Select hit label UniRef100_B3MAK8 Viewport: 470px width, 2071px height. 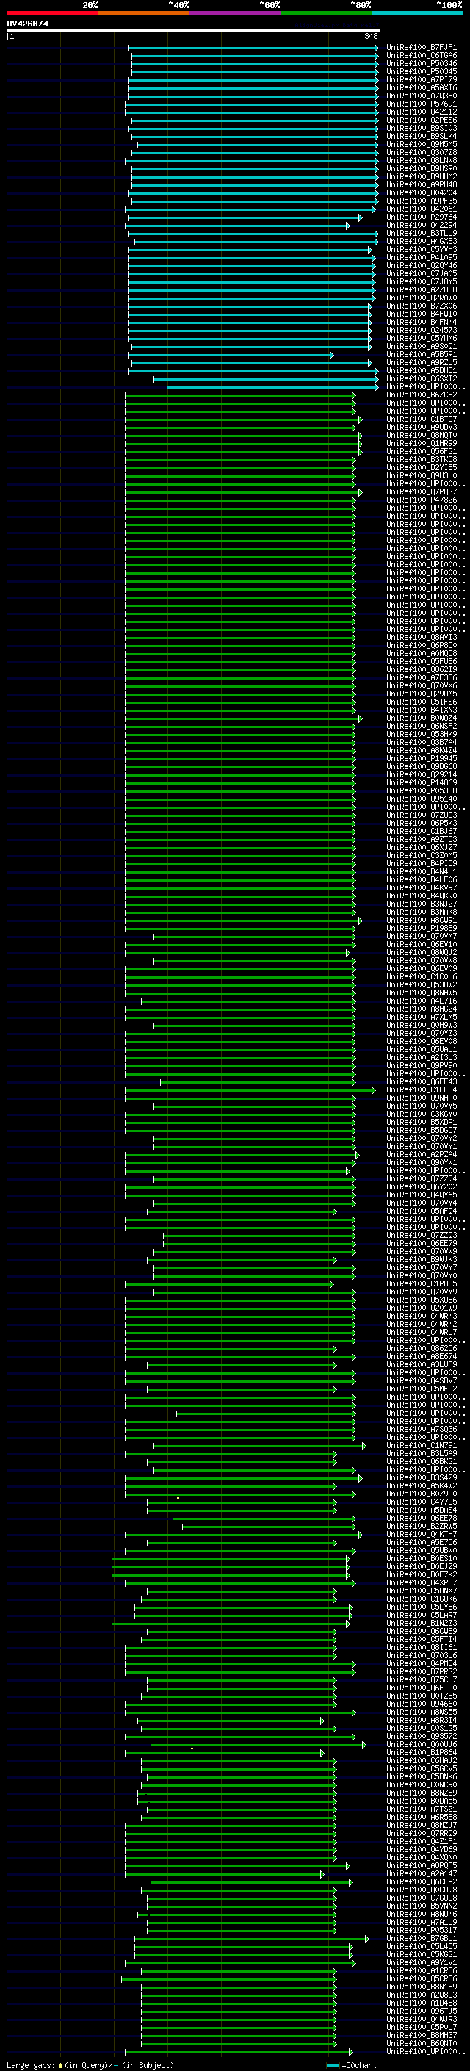coord(422,912)
